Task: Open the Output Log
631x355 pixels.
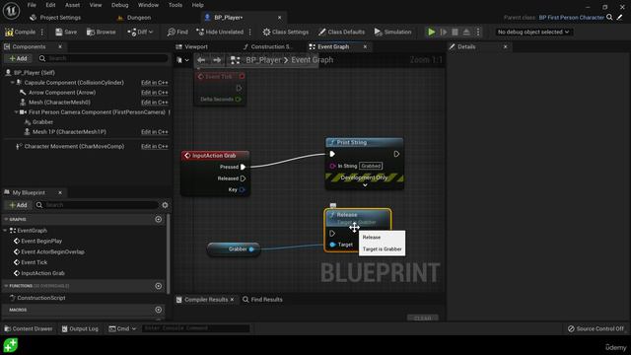Action: point(80,328)
